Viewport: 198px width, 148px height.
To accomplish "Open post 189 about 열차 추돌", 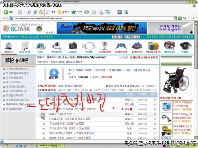I will [65, 128].
